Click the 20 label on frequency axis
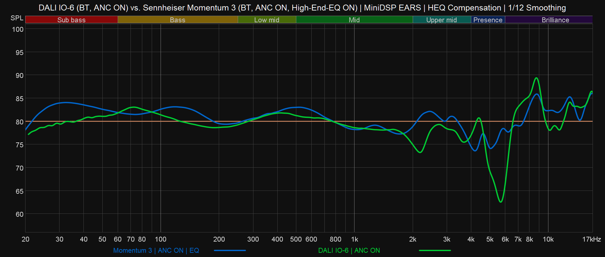Viewport: 605px width, 257px height. pyautogui.click(x=25, y=239)
